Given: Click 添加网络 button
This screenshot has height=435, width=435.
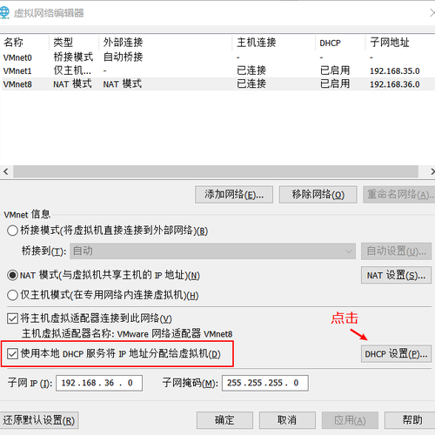Looking at the screenshot, I should 234,194.
